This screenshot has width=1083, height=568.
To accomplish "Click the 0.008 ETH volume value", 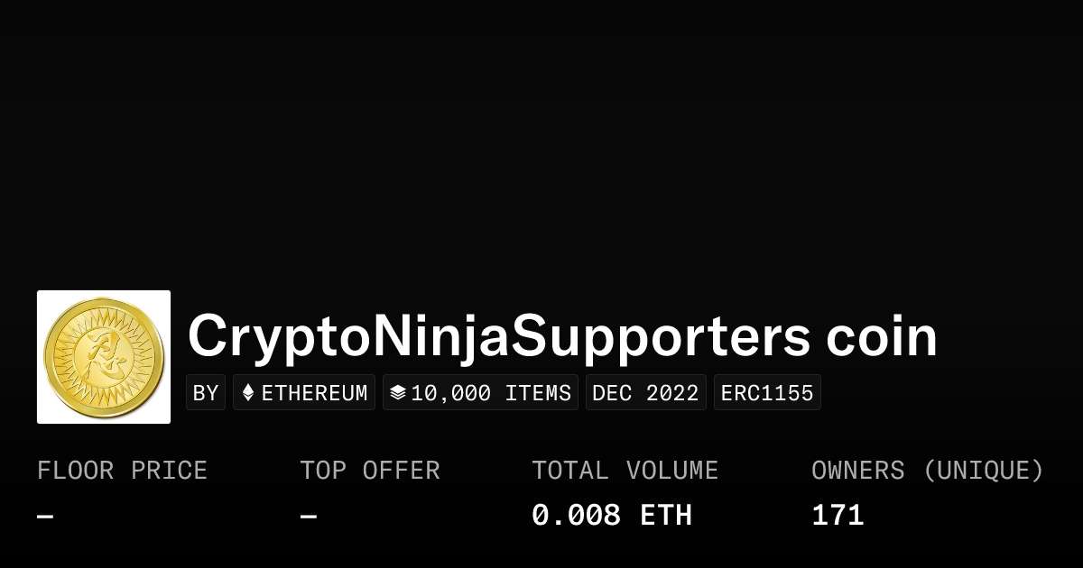I will pos(612,516).
